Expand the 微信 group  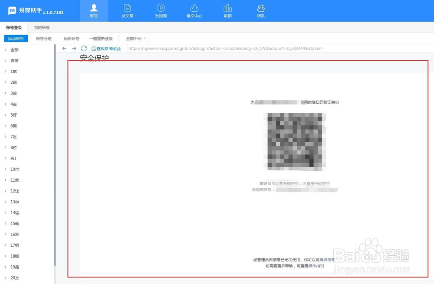pos(5,61)
